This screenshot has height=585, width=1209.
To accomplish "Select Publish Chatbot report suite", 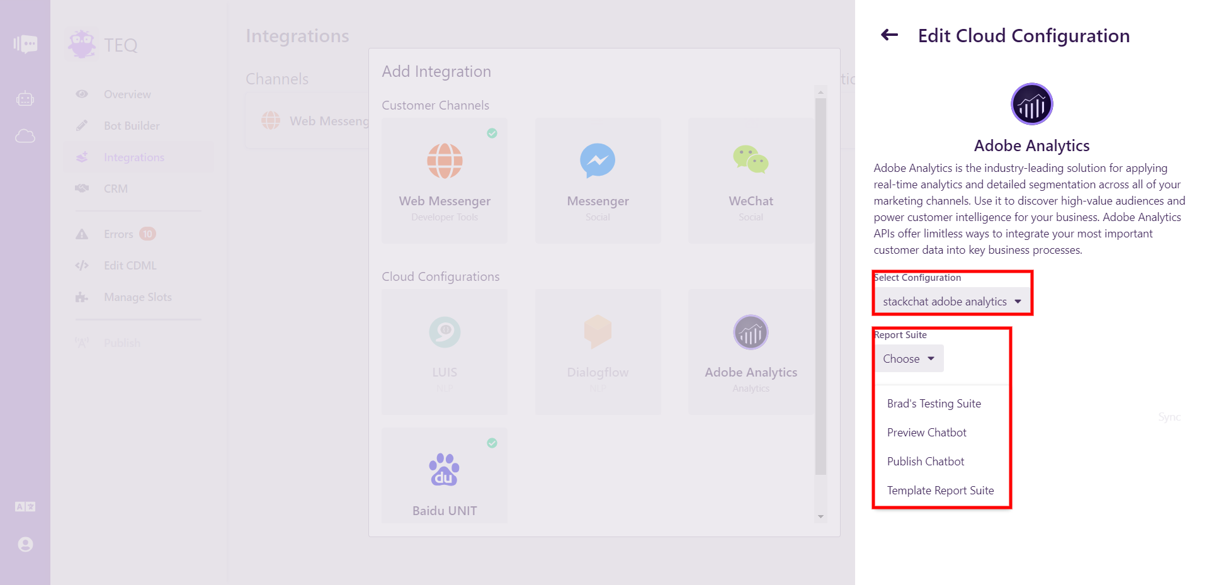I will [926, 462].
